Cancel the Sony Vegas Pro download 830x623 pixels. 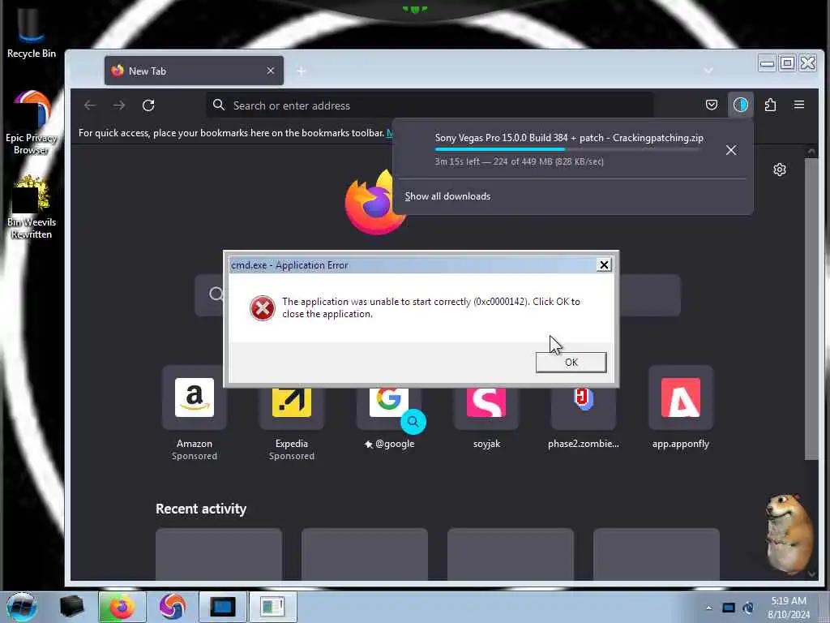pyautogui.click(x=731, y=150)
